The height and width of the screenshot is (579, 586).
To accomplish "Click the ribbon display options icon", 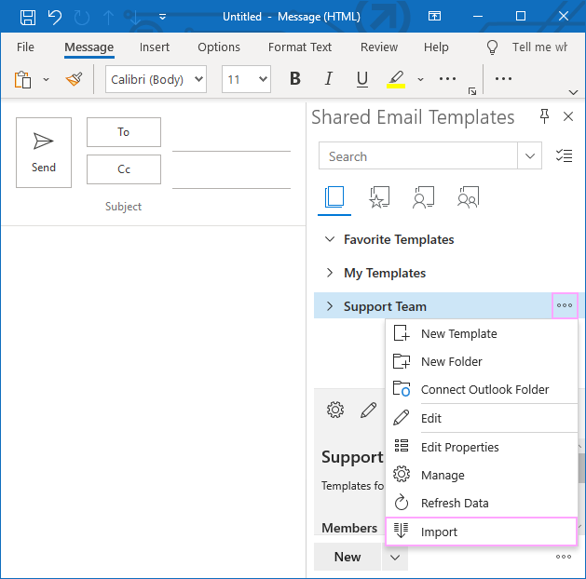I will pyautogui.click(x=434, y=16).
